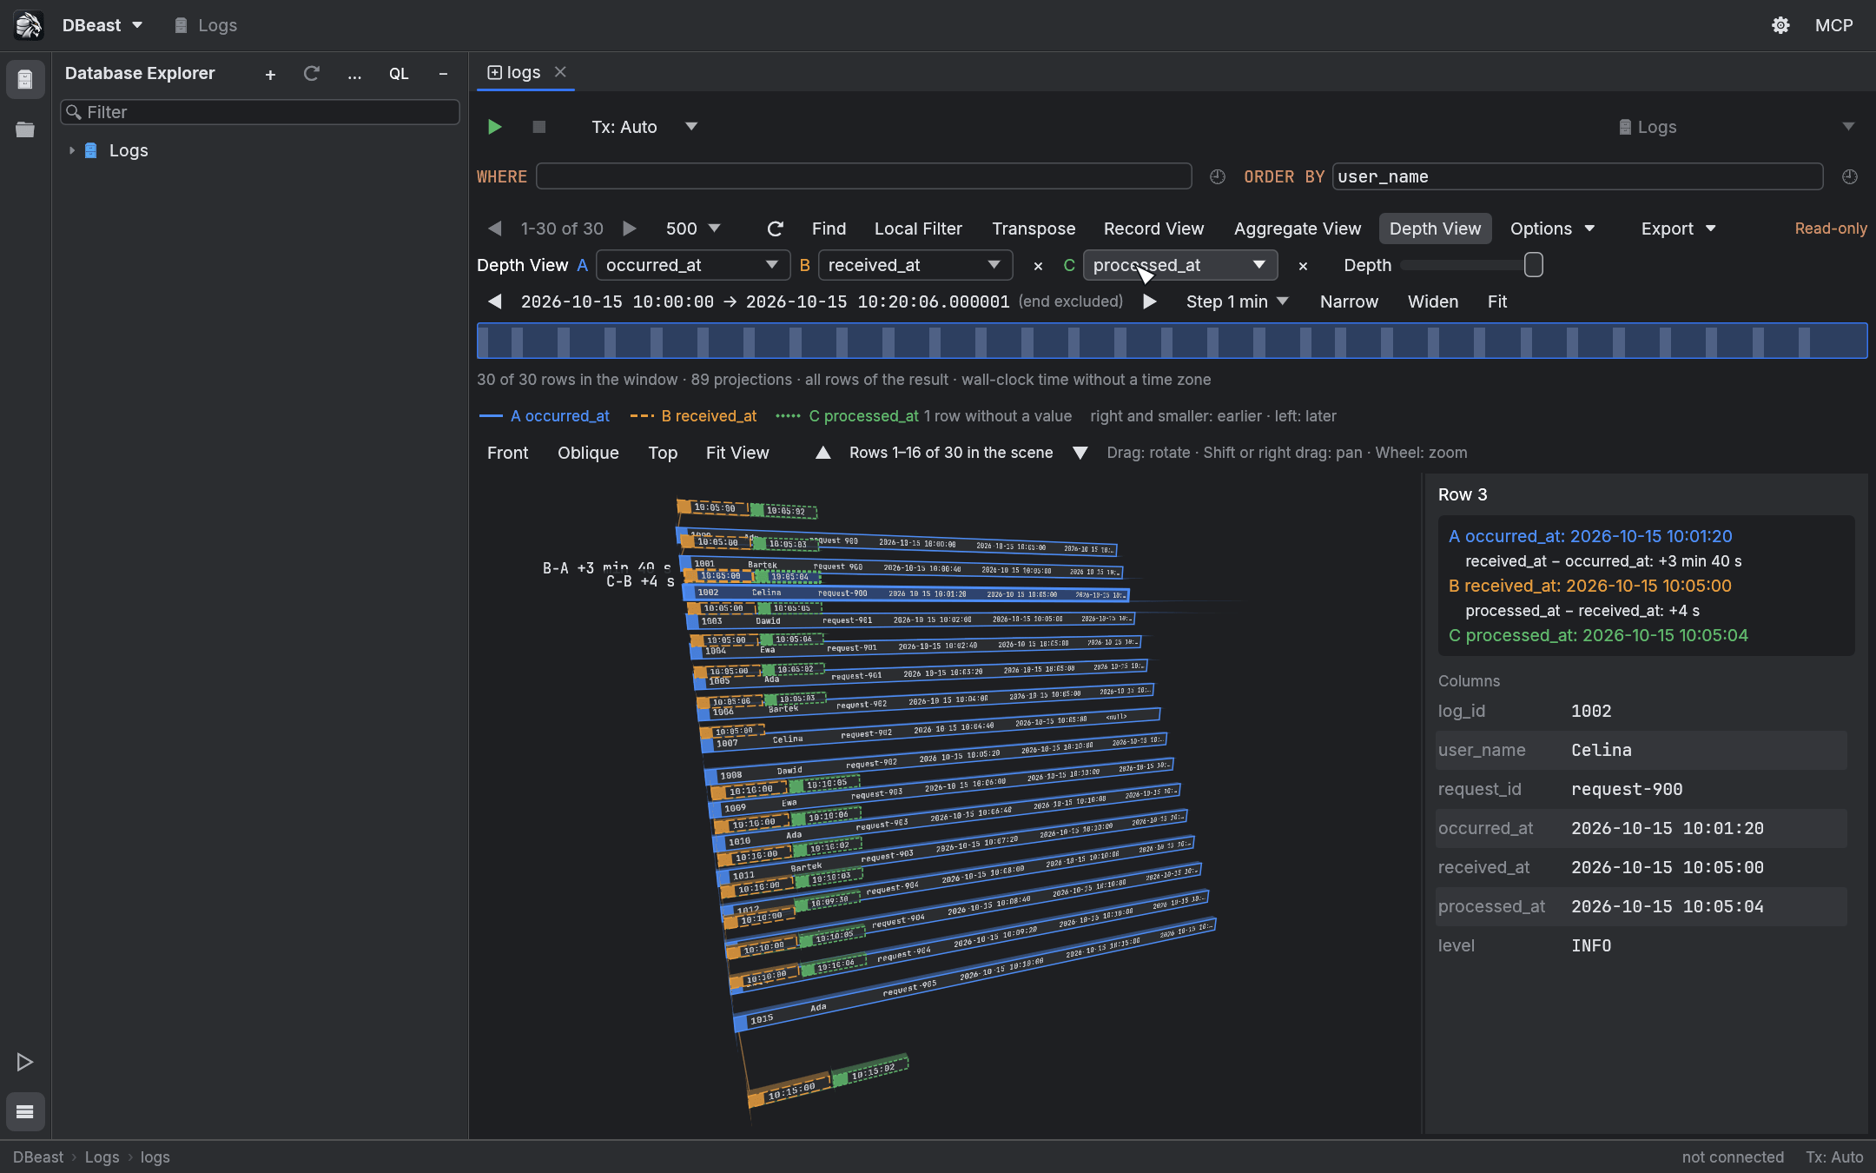Close the logs tab

560,72
